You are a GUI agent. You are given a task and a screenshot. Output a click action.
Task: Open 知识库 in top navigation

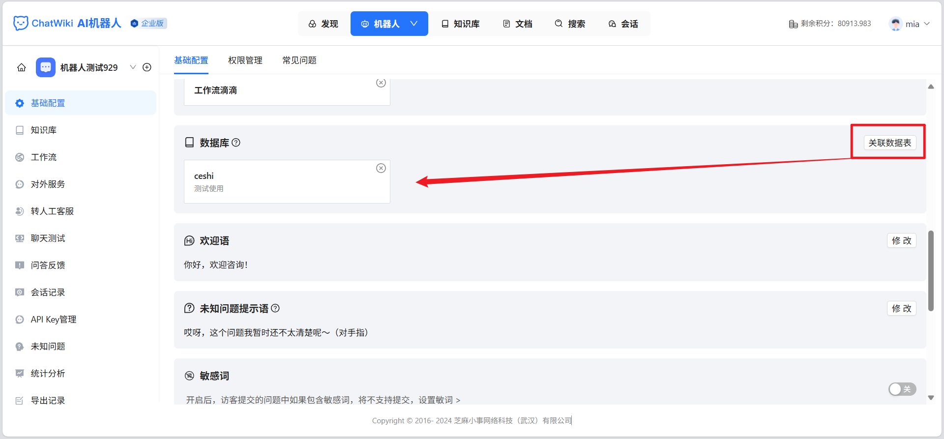tap(460, 24)
